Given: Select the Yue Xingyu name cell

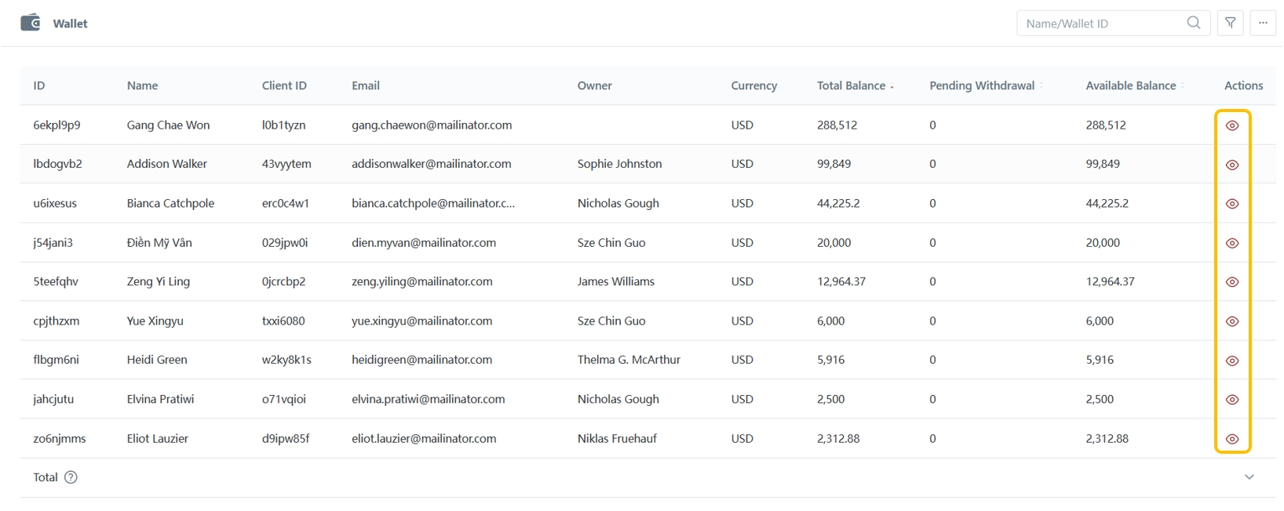Looking at the screenshot, I should 155,321.
